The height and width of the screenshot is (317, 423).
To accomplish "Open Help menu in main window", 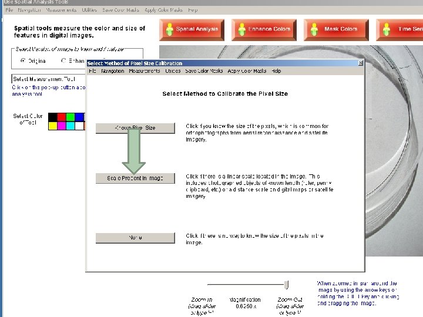I will click(193, 10).
